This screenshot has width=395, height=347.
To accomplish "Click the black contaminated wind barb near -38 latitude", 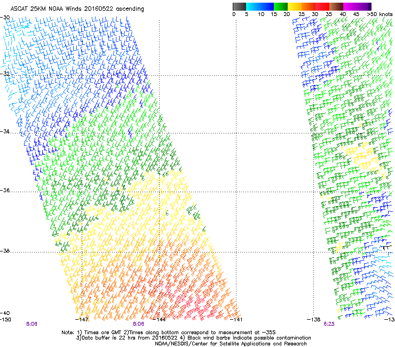I will (x=387, y=247).
